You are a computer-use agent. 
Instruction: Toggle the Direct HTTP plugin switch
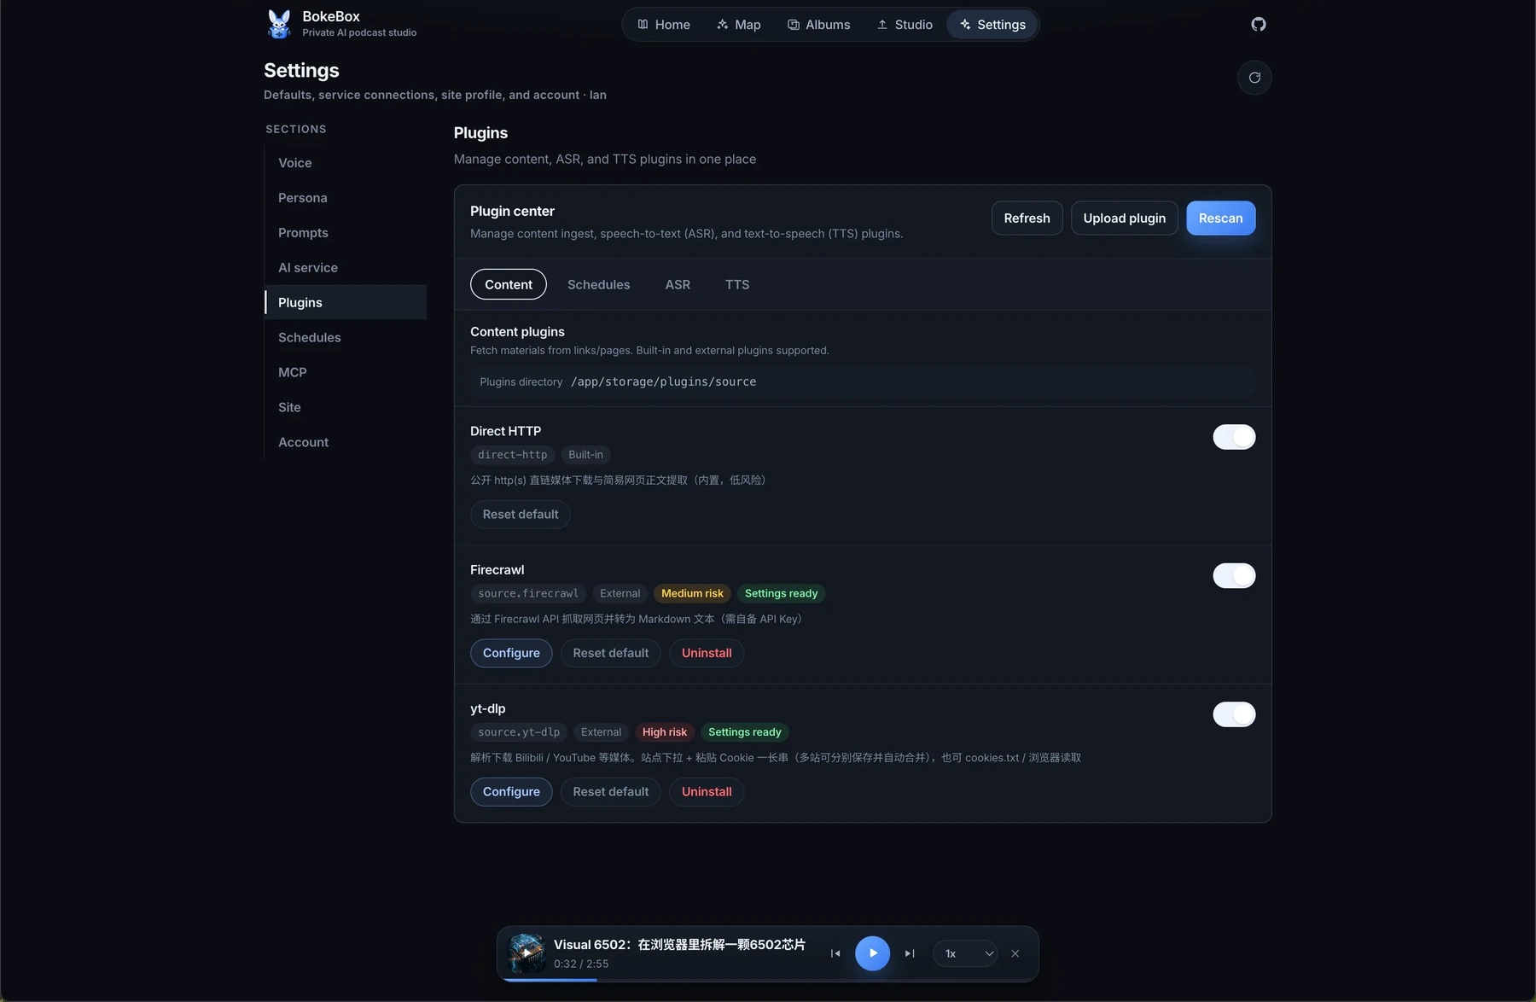point(1234,437)
